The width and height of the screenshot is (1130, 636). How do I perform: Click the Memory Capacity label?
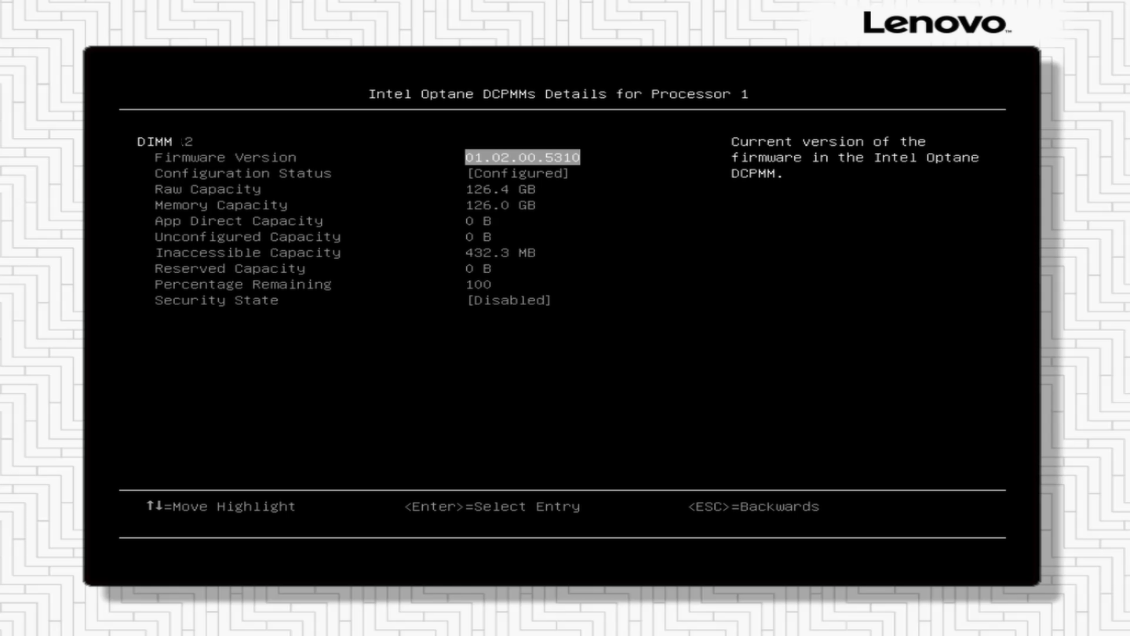[x=221, y=205]
